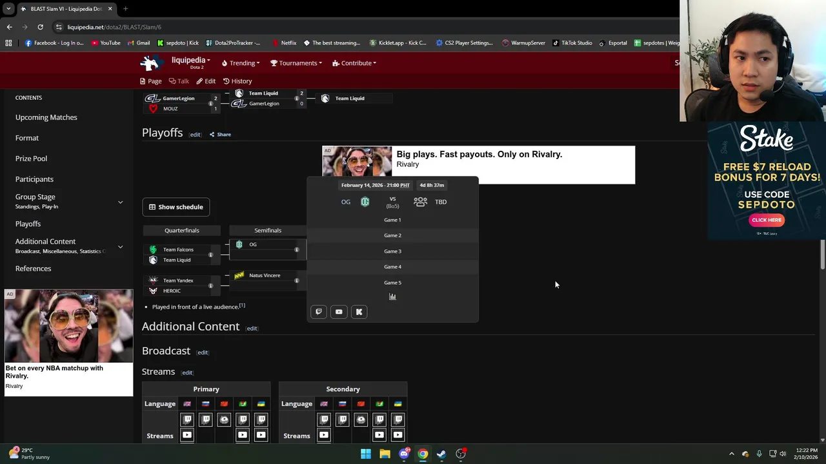Go back in browser history
Image resolution: width=826 pixels, height=464 pixels.
click(9, 27)
